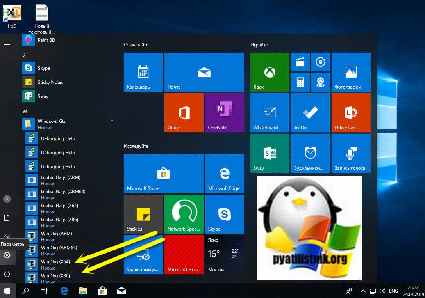Click the Power button in Start menu
This screenshot has width=425, height=298.
(7, 274)
